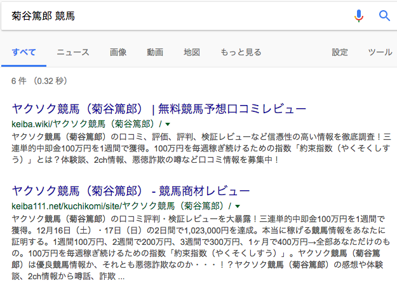Click the keiba.wiki result snippet description
This screenshot has width=397, height=285.
click(201, 148)
